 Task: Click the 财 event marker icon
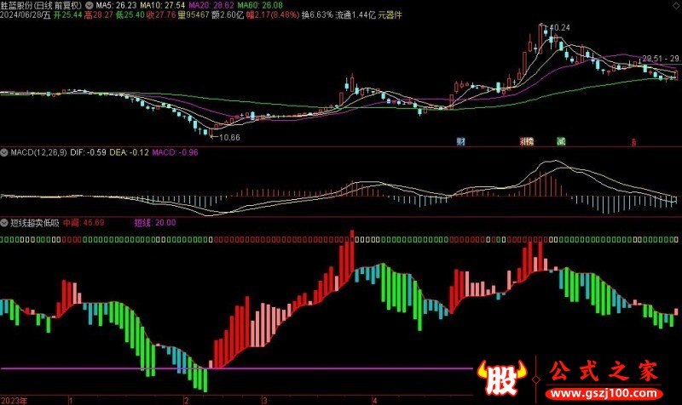461,141
